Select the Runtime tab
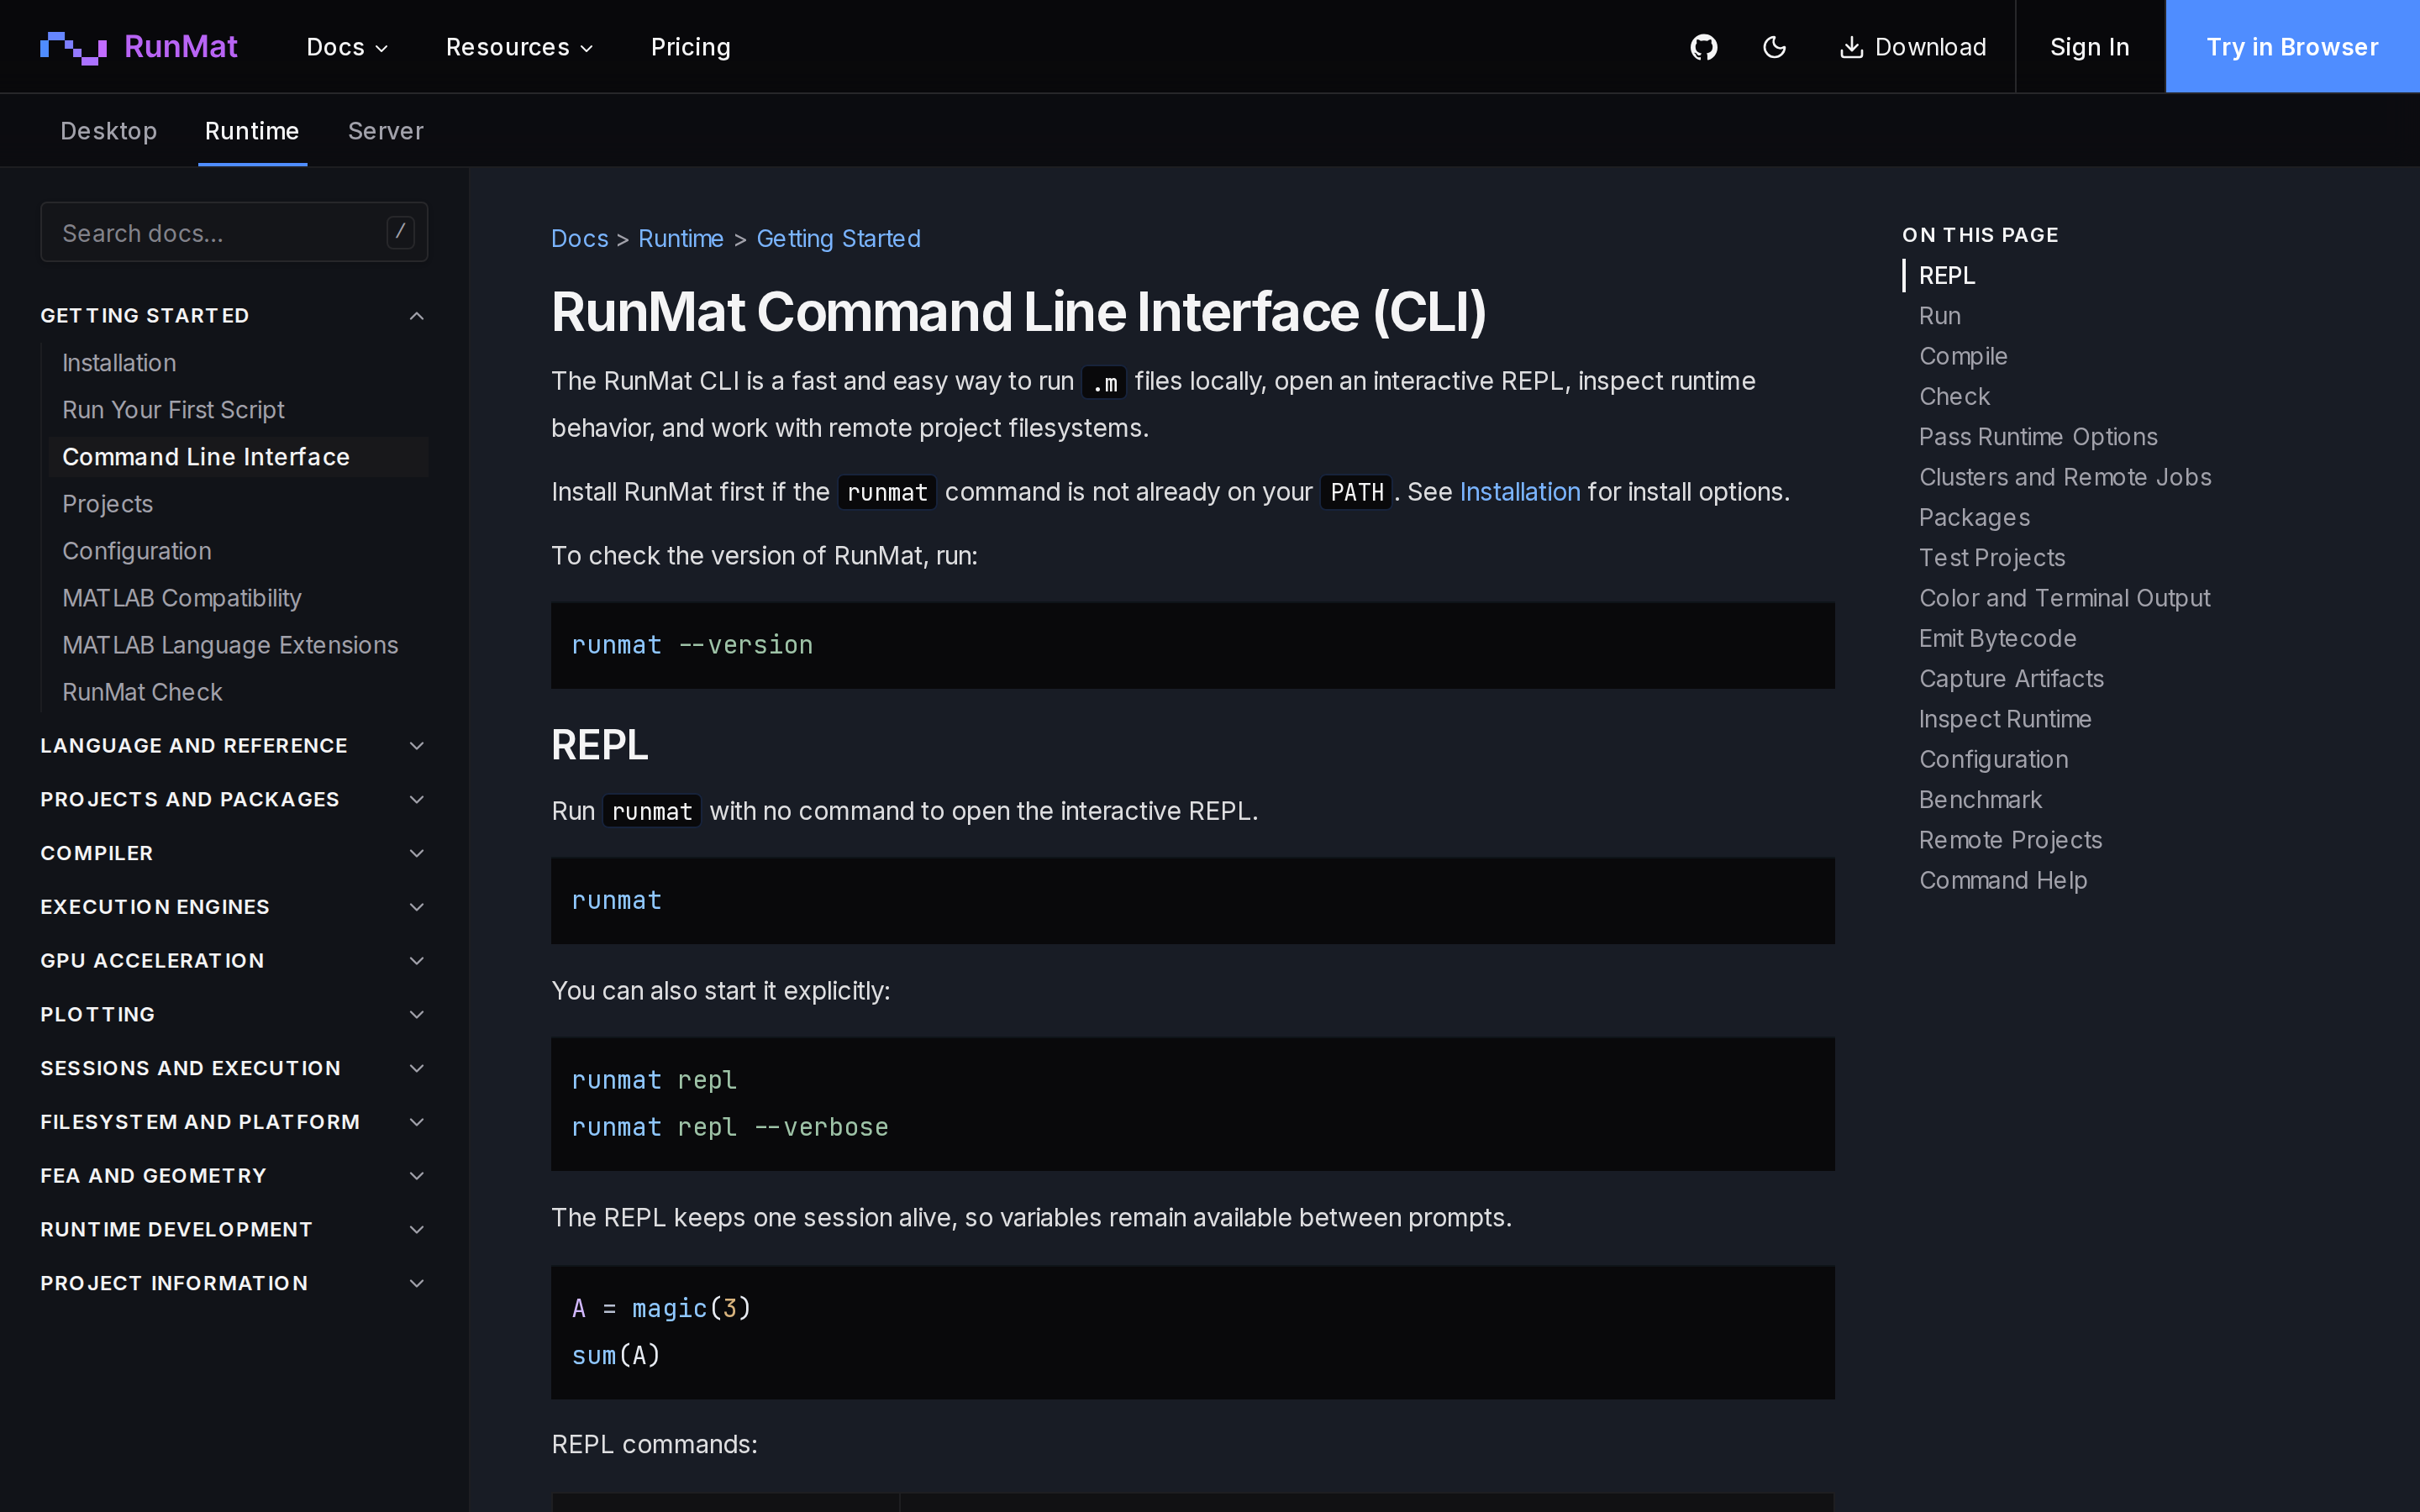 tap(252, 131)
